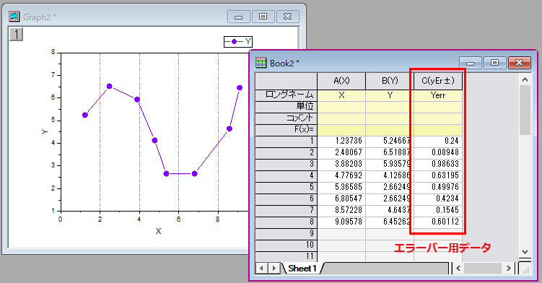Click the sheet tab previous arrow
Image resolution: width=542 pixels, height=283 pixels.
tap(262, 268)
